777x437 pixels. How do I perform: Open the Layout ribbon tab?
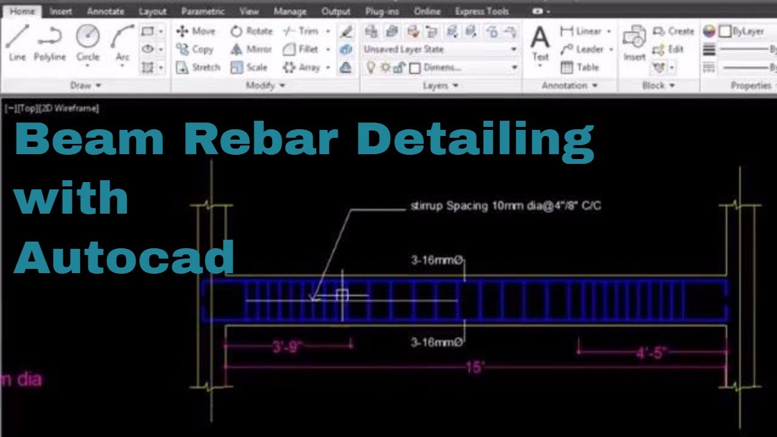point(152,12)
